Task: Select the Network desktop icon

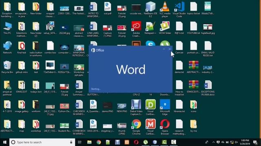Action: (x=7, y=47)
